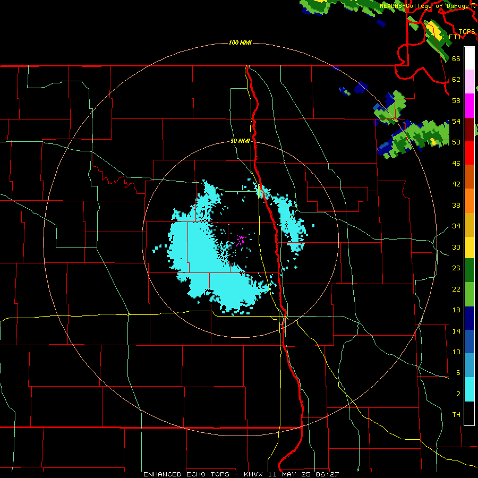Click the '26' legend label
The width and height of the screenshot is (478, 478).
[x=456, y=268]
